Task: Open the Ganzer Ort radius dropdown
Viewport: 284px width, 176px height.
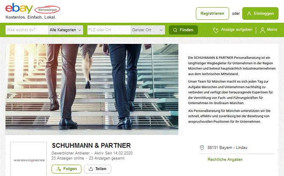Action: point(148,30)
